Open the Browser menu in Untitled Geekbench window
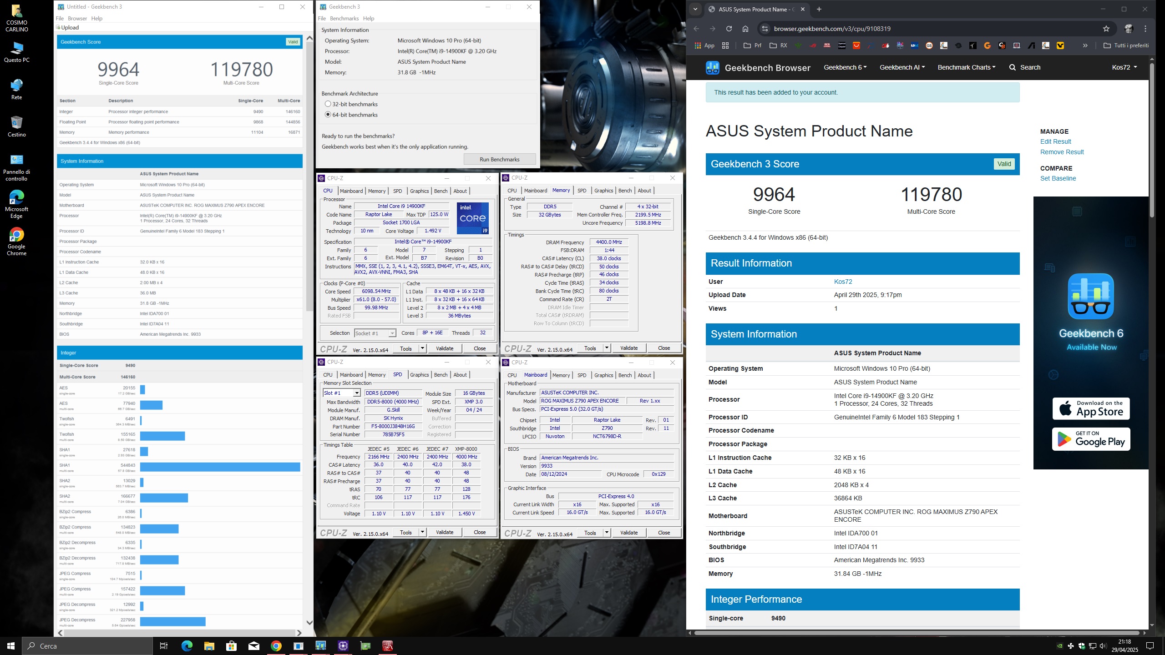Screen dimensions: 1165x655 pos(77,19)
